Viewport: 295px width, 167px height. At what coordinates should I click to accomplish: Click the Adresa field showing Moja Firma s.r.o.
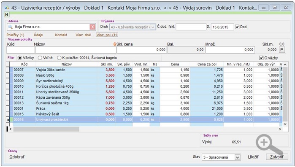51,27
